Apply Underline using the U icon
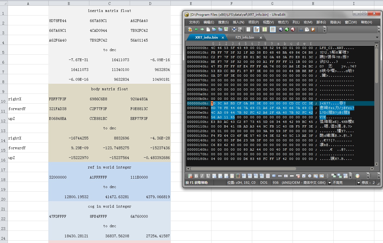This screenshot has height=243, width=383. (208, 176)
